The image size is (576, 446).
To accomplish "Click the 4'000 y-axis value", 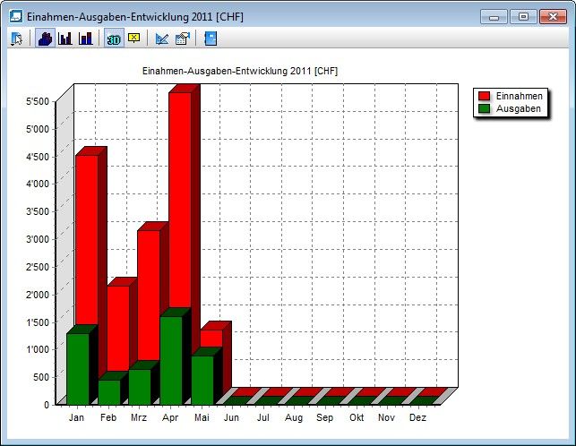I will click(38, 184).
